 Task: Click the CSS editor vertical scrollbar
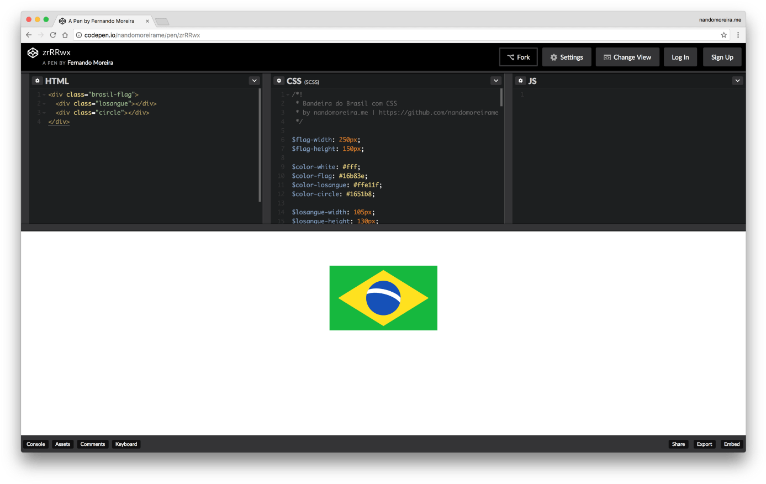click(501, 97)
